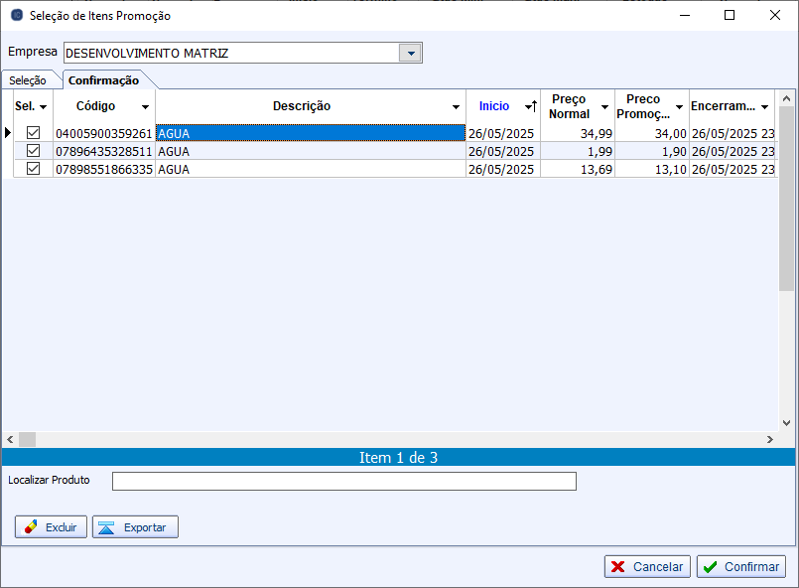Click the Encerramento column header
The height and width of the screenshot is (588, 799).
point(724,106)
